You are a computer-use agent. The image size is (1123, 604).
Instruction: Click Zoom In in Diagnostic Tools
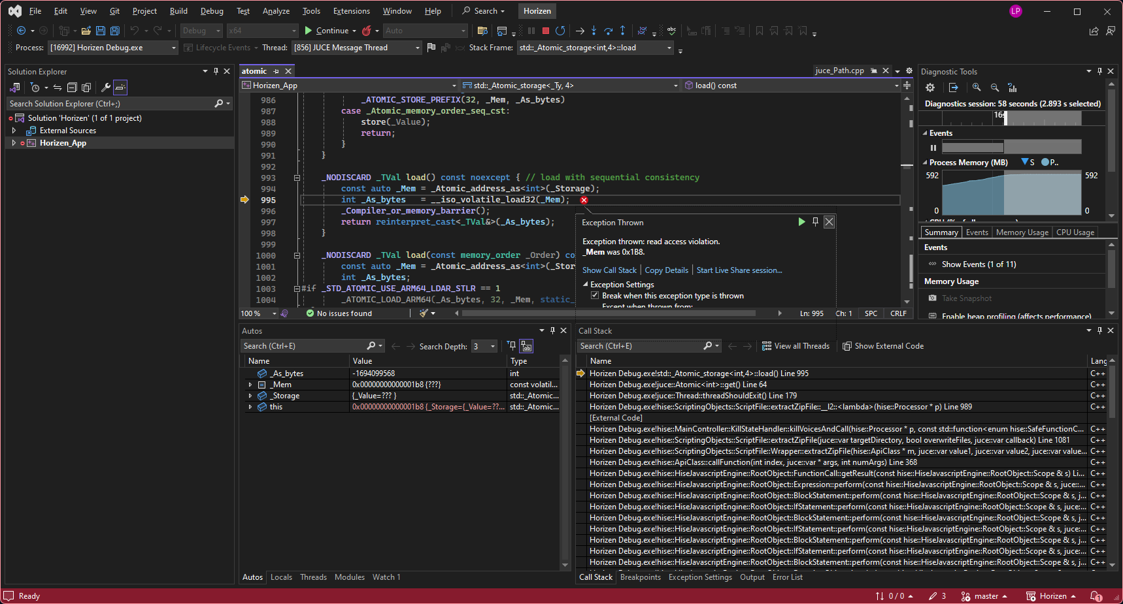(976, 87)
